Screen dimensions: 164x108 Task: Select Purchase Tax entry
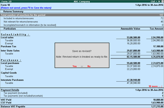tap(82, 46)
